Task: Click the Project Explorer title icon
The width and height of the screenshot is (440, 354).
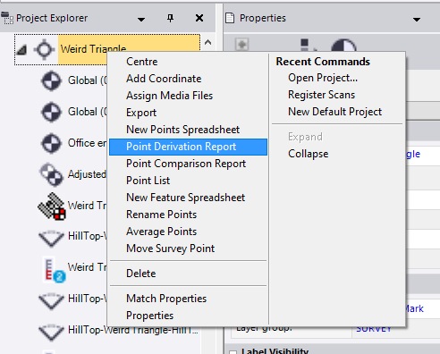Action: tap(7, 18)
